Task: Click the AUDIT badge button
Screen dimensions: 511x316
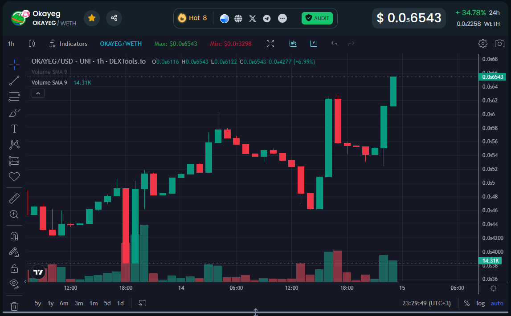Action: click(317, 18)
